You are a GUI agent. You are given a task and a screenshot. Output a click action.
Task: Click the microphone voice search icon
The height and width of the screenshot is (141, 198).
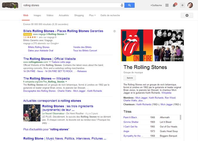click(122, 5)
